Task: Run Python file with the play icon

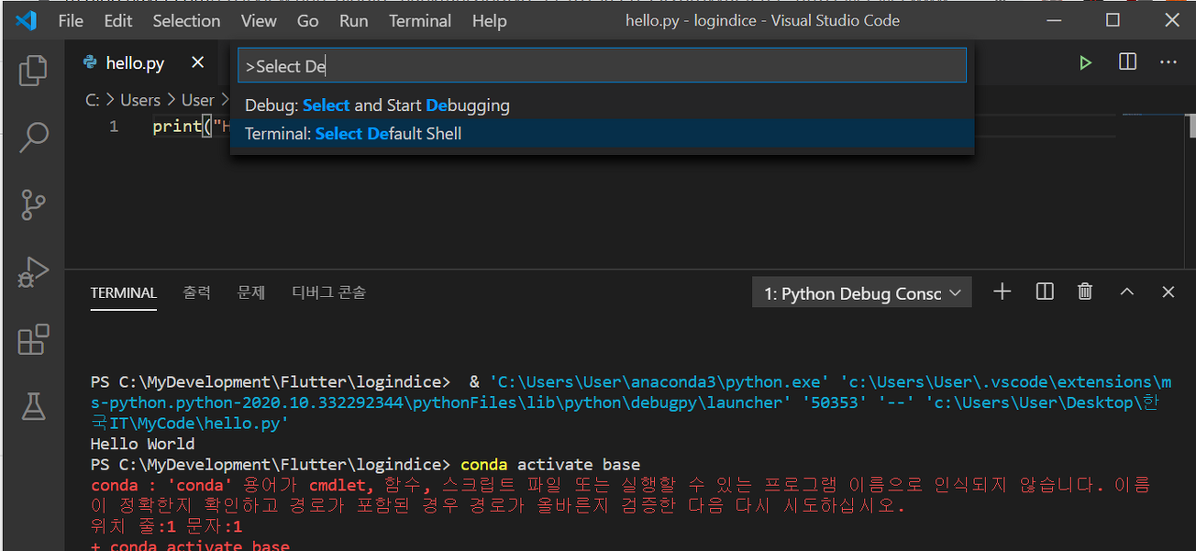Action: click(1085, 63)
